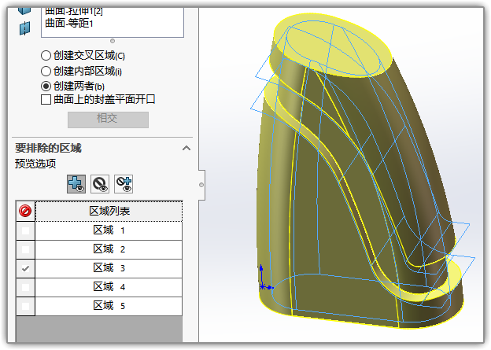
Task: Click the red exclude-all icon in list header
Action: (25, 211)
